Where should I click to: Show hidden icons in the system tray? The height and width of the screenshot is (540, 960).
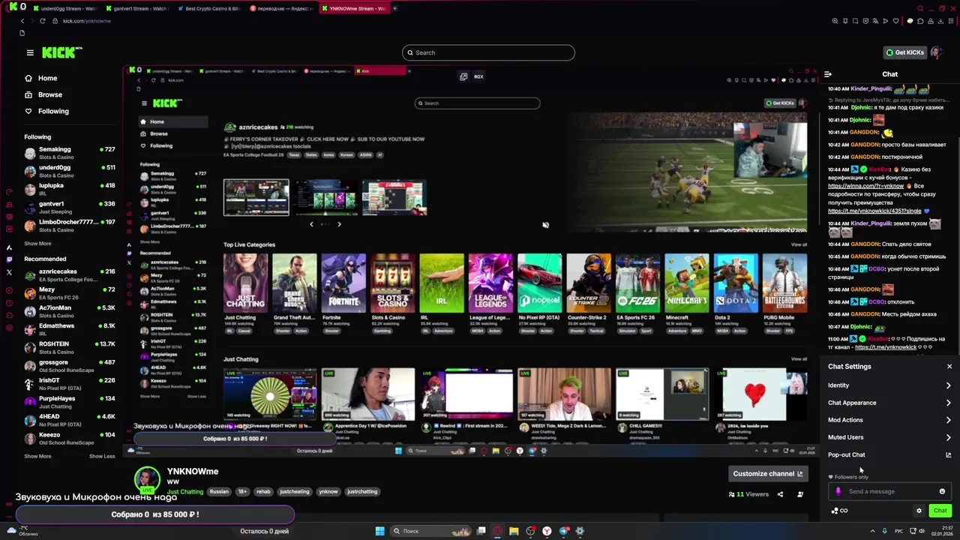[872, 531]
